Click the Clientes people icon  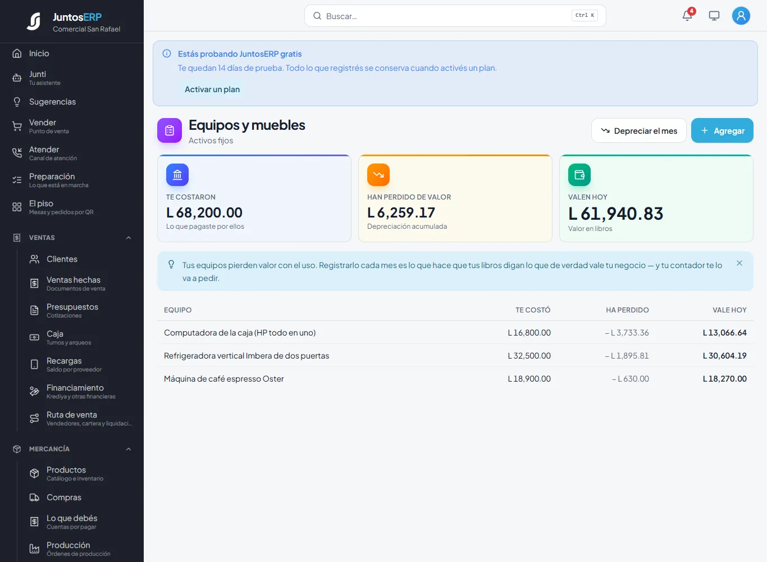(34, 259)
